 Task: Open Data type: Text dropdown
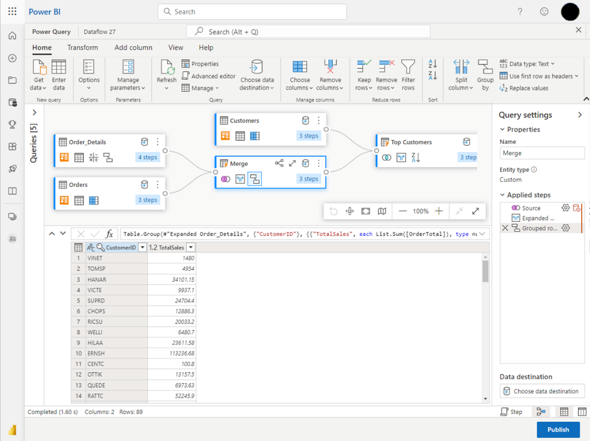pyautogui.click(x=527, y=64)
